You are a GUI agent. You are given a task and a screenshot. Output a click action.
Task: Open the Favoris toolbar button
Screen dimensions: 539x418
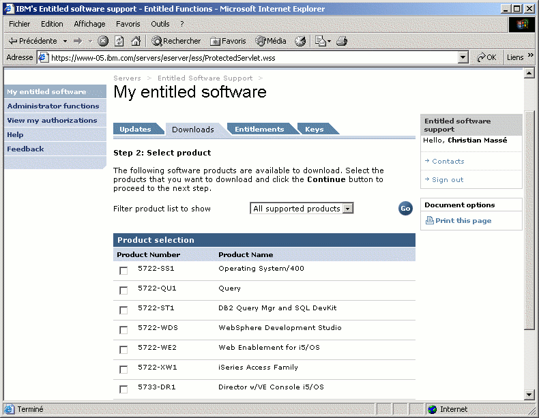(x=228, y=41)
